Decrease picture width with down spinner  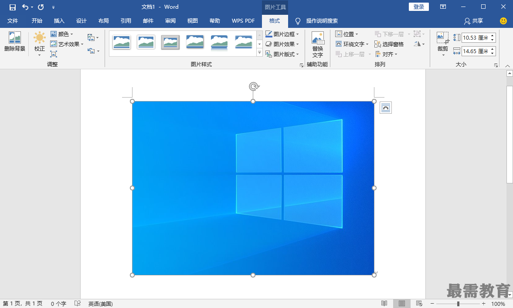(x=493, y=53)
